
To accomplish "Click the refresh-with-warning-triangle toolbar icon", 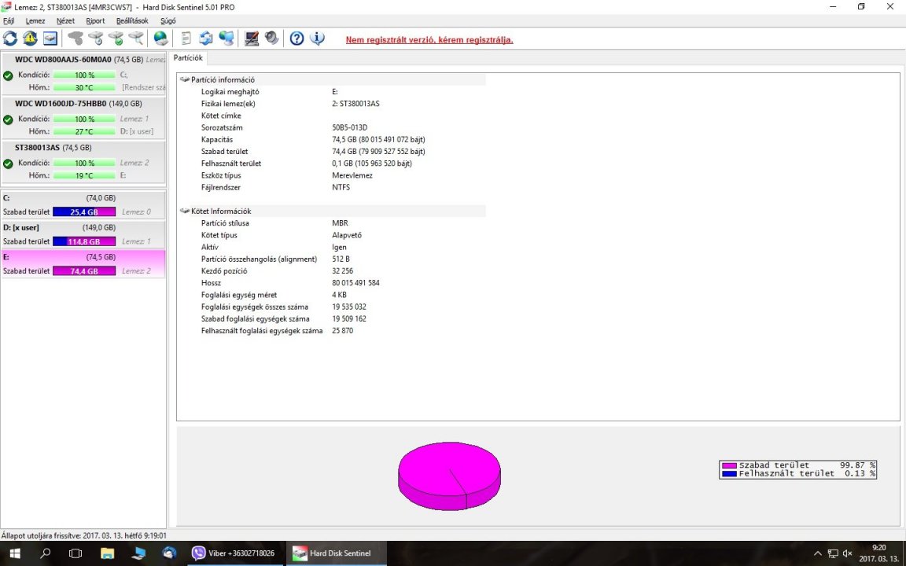I will (x=30, y=39).
